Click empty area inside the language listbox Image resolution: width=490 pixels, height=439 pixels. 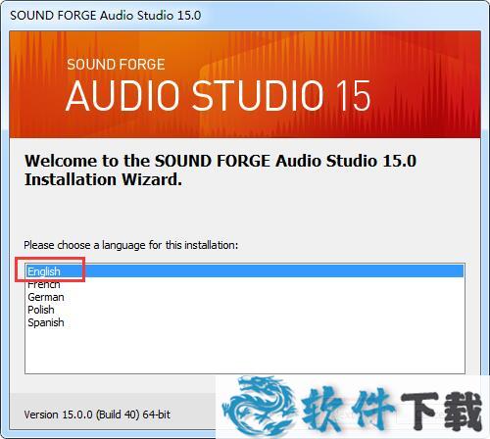245,350
